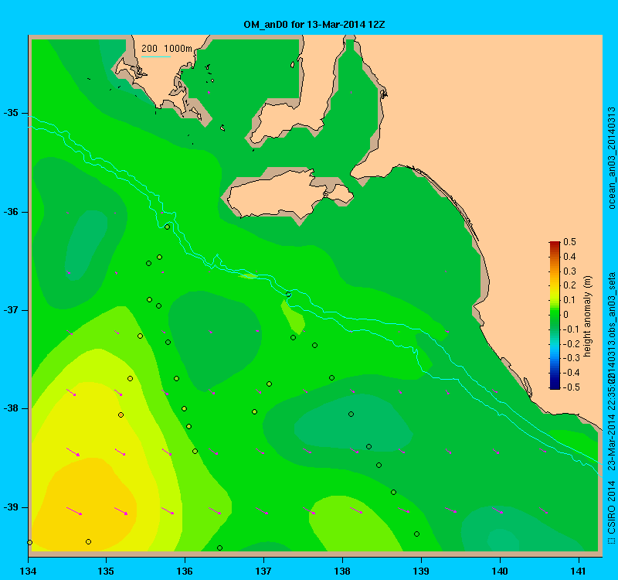Click the 0.5 value on the colorbar scale
The image size is (618, 580).
[569, 242]
